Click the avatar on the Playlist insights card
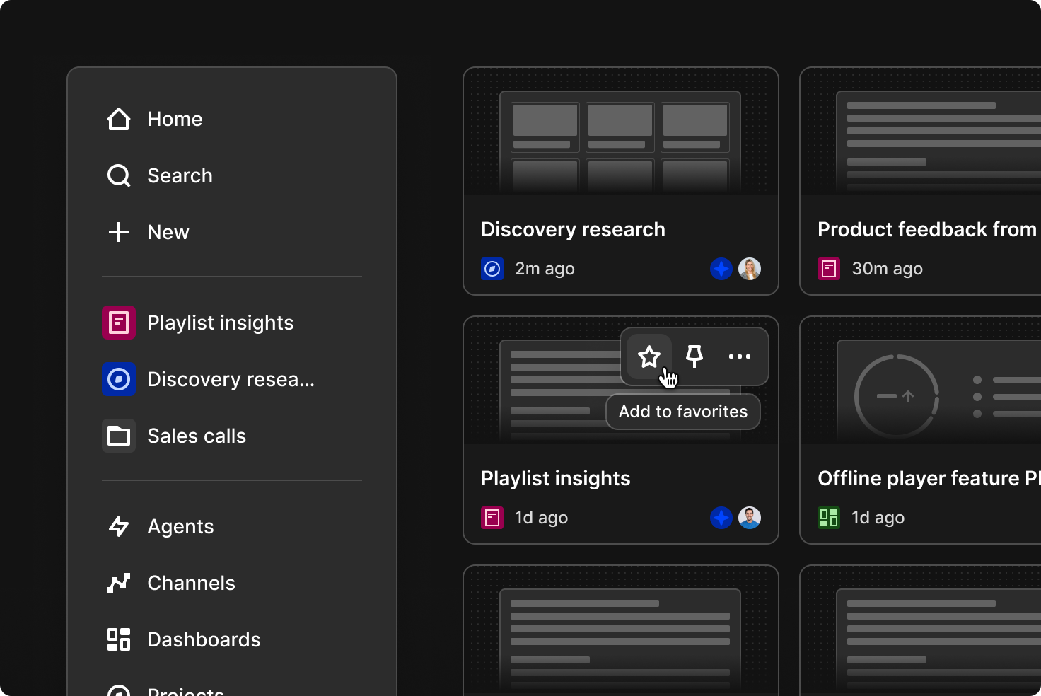The height and width of the screenshot is (696, 1041). coord(750,518)
